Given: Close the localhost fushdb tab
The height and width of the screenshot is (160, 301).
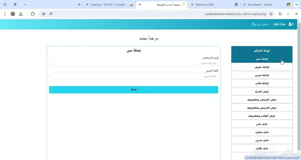Looking at the screenshot, I should (87, 5).
